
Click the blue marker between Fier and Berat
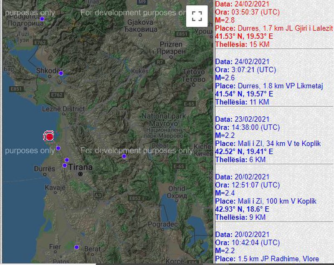pos(77,247)
